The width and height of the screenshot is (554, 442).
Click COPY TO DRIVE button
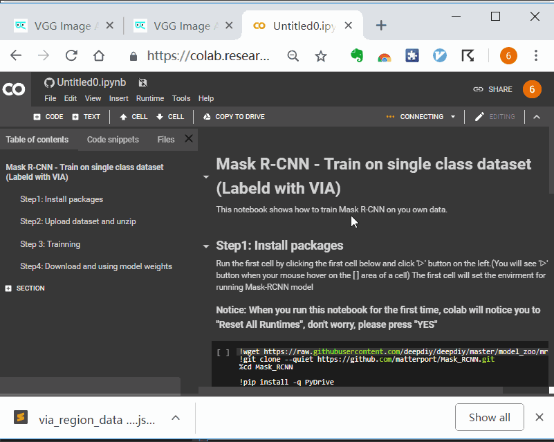234,117
